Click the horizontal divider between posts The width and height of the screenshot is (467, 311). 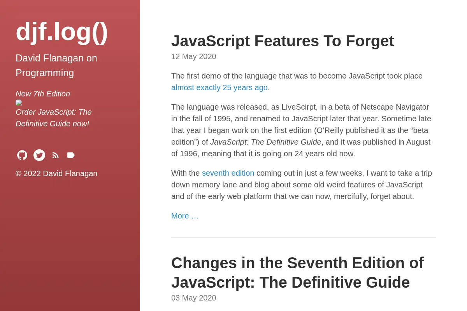click(x=304, y=237)
